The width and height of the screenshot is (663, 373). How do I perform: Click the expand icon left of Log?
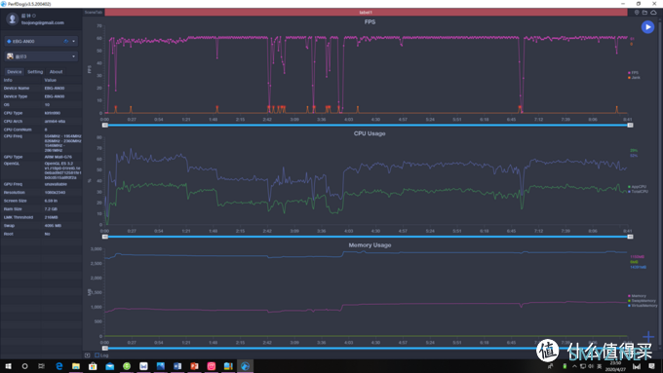pos(87,355)
